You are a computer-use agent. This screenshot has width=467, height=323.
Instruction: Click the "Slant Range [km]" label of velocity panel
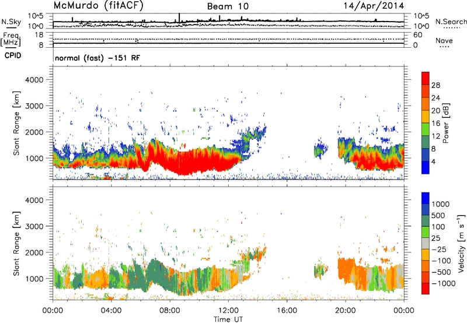(x=16, y=244)
